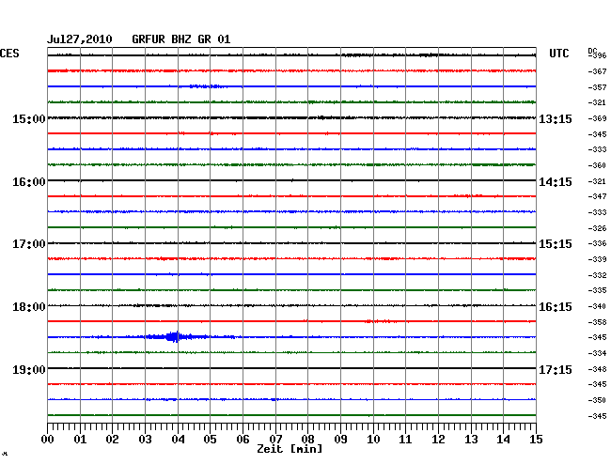
Task: Click minute tick label 03
Action: 145,439
